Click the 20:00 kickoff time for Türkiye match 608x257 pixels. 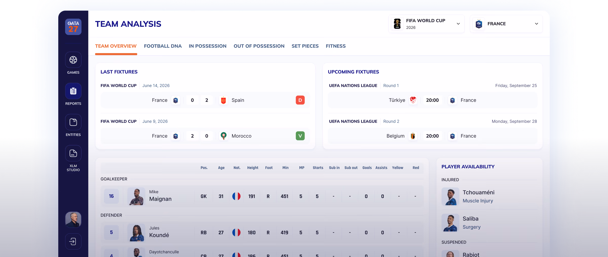[432, 100]
